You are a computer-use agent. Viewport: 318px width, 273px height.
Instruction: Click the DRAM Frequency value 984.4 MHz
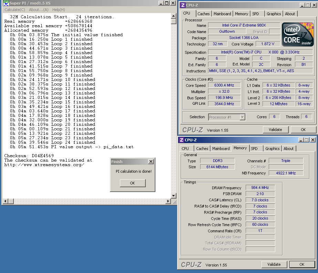[260, 188]
